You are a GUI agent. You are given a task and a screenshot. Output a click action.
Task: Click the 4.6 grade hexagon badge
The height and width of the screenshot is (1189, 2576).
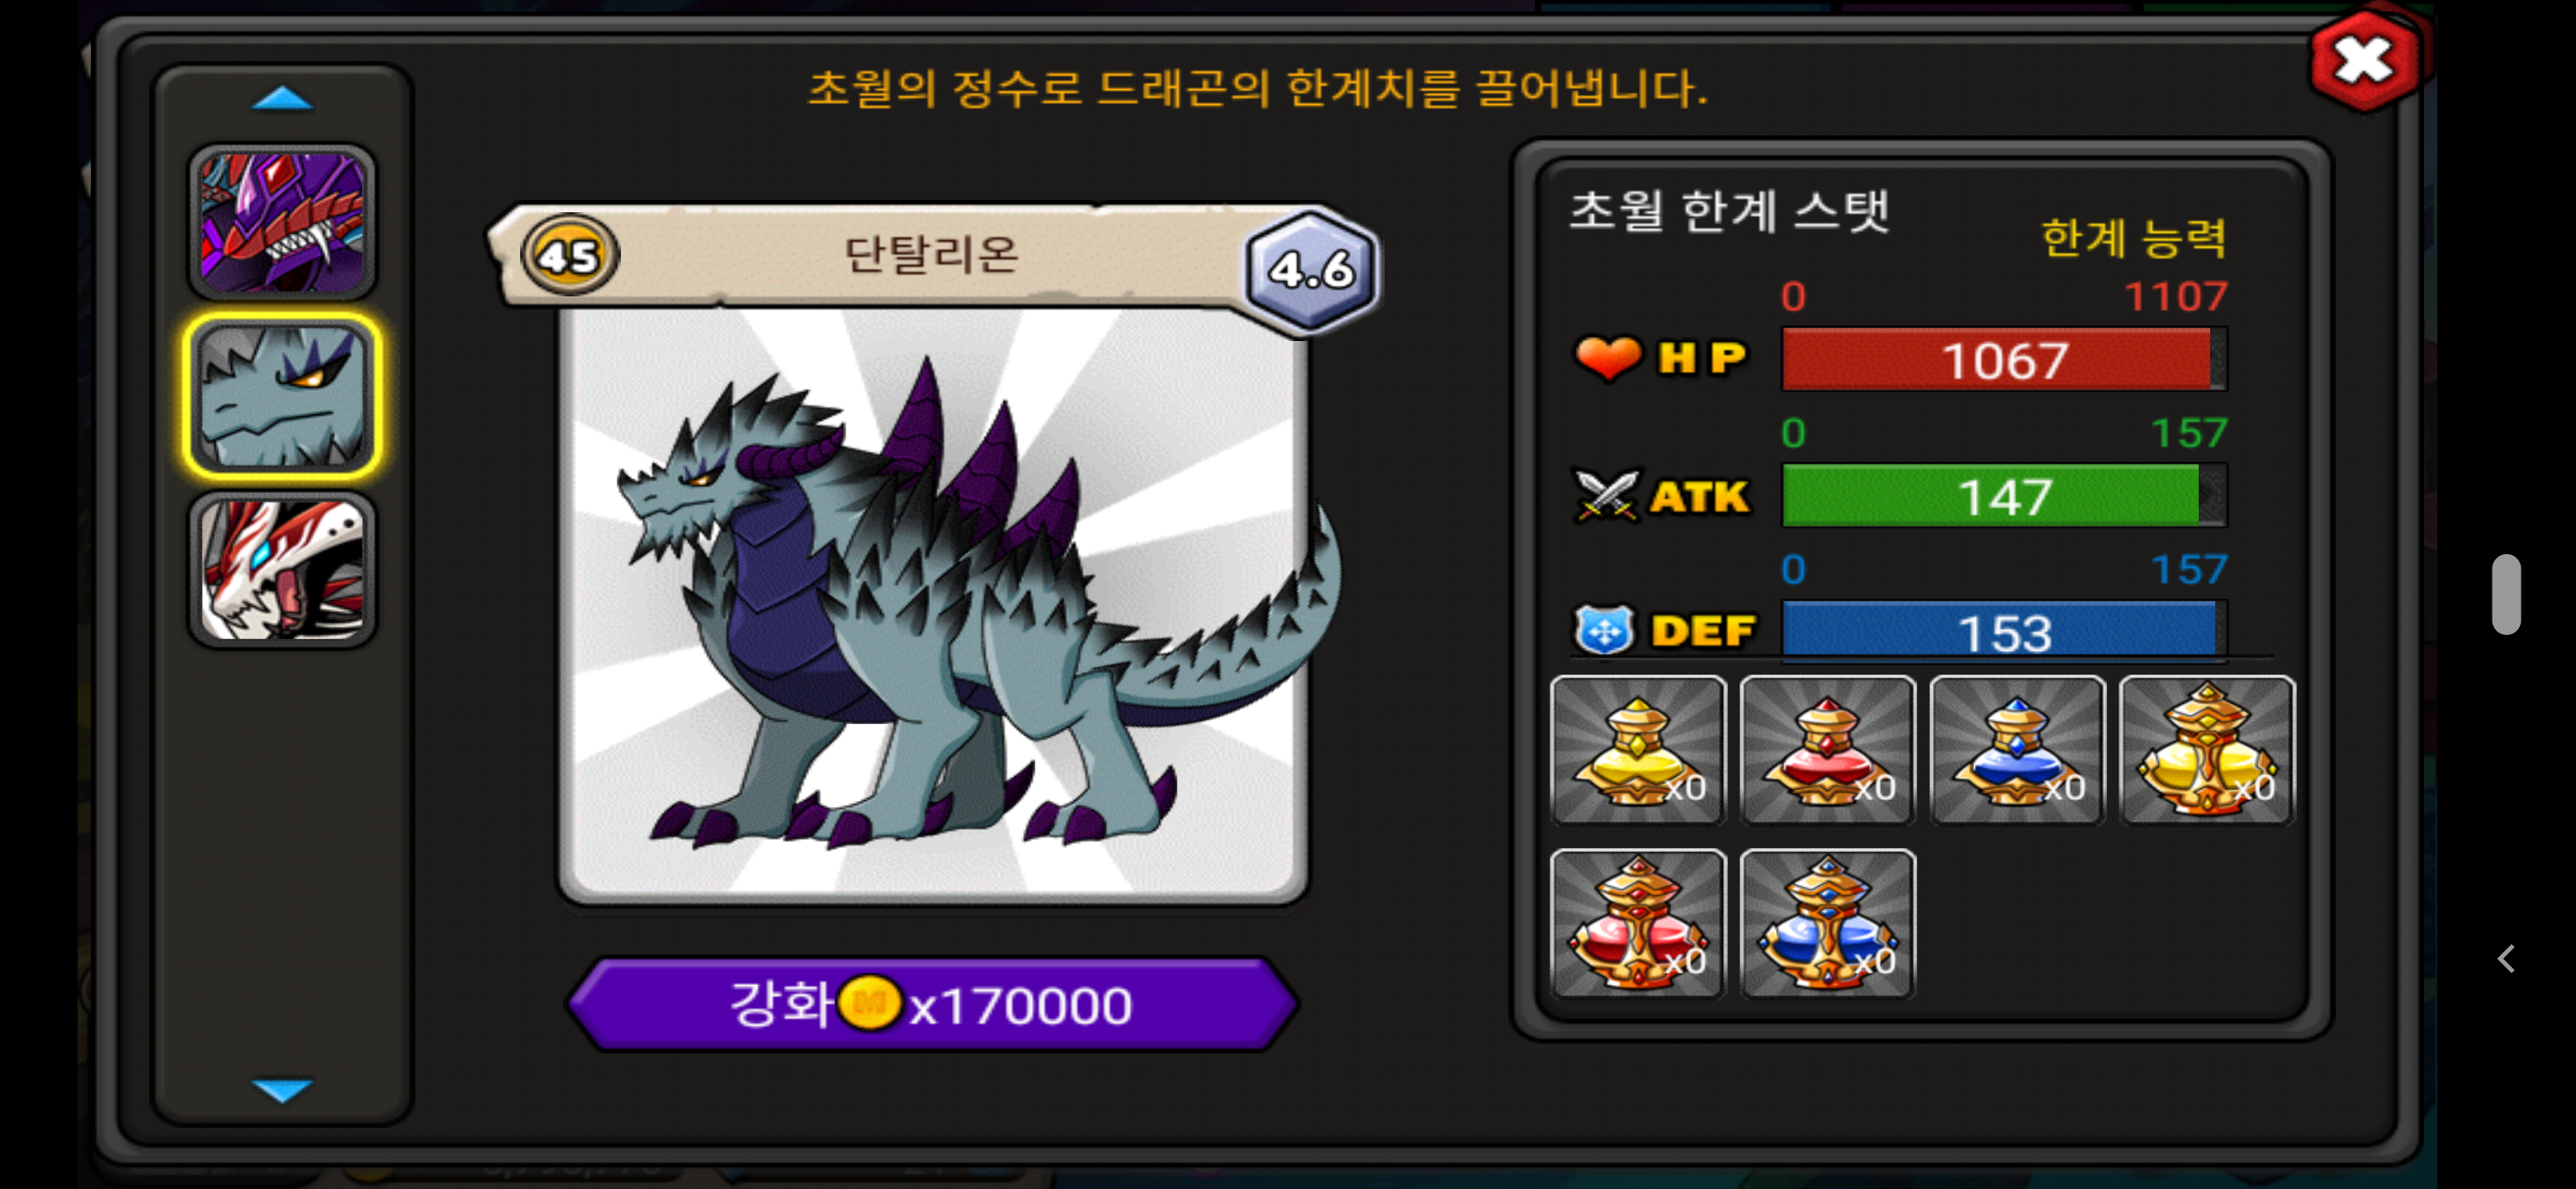[x=1311, y=269]
